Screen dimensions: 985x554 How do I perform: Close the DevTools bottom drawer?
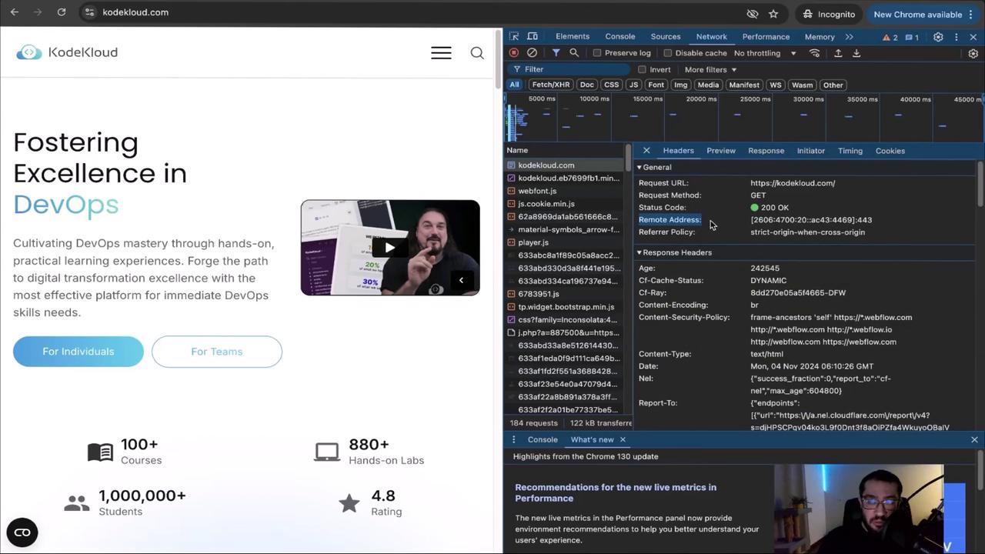point(974,440)
